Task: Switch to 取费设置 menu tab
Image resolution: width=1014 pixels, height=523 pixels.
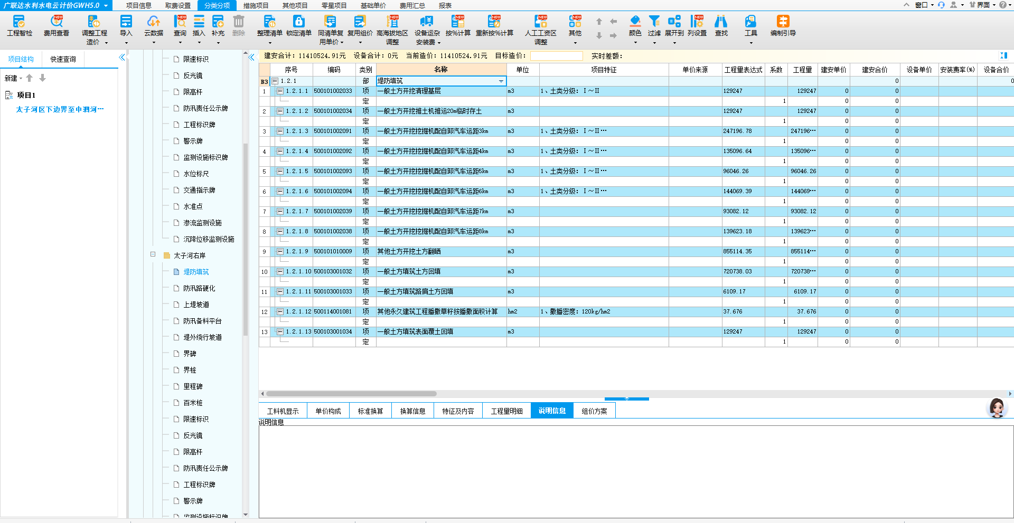Action: (178, 5)
